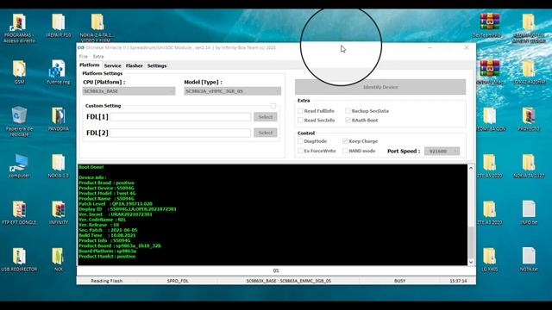Viewport: 552px width, 310px height.
Task: Open the ZTE A5 2020 folder
Action: [x=490, y=166]
